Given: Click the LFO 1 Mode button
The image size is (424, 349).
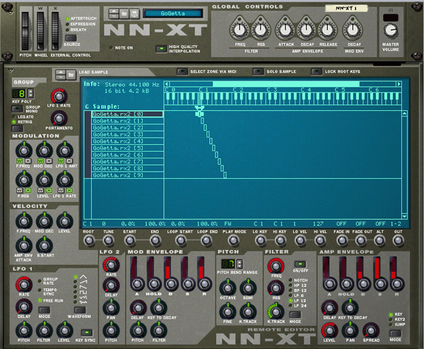Looking at the screenshot, I should tap(44, 310).
